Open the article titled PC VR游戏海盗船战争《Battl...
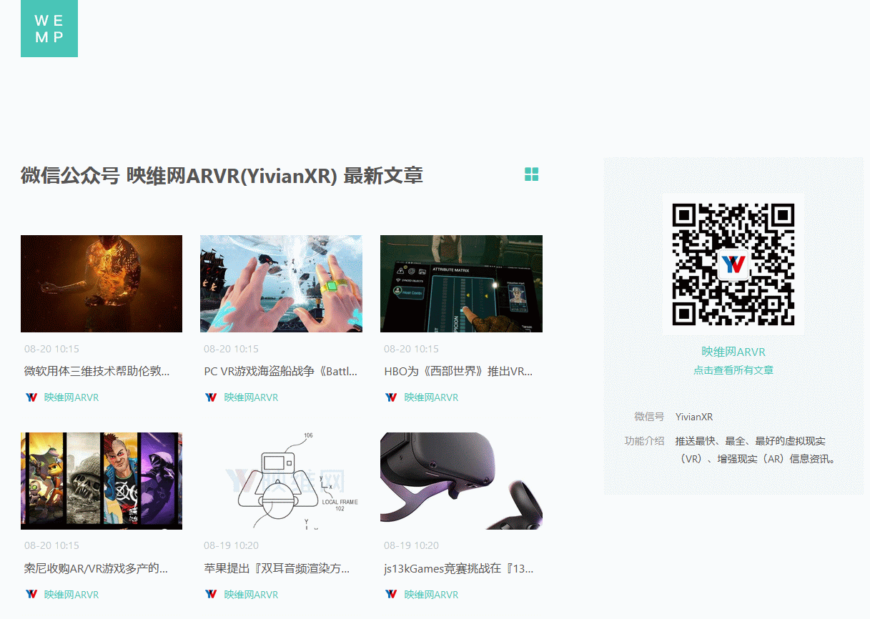 (x=281, y=372)
